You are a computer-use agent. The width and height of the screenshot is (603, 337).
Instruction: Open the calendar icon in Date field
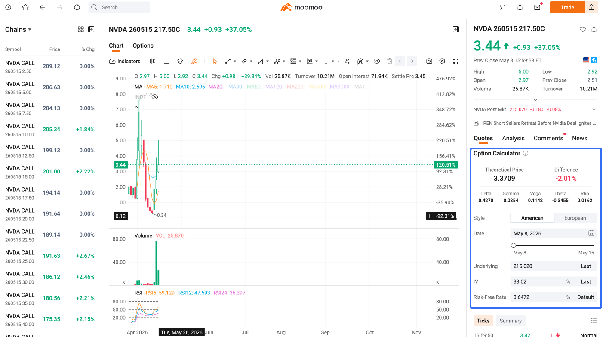[x=591, y=233]
